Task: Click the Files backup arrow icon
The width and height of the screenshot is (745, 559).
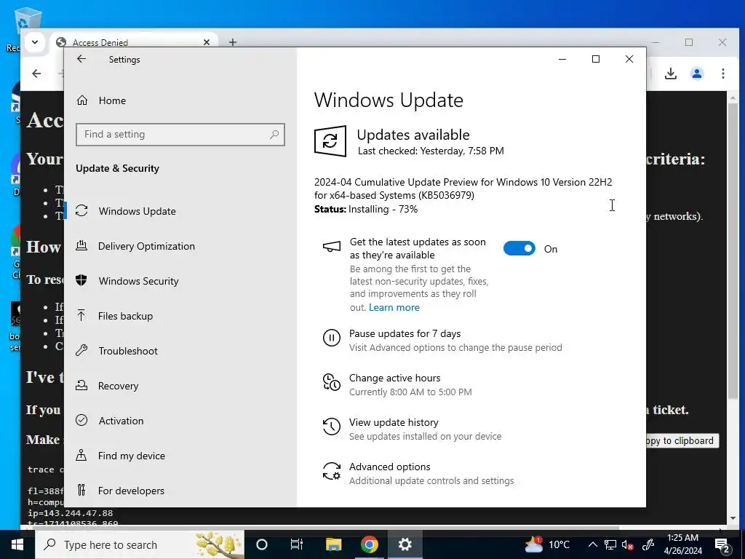Action: click(81, 315)
